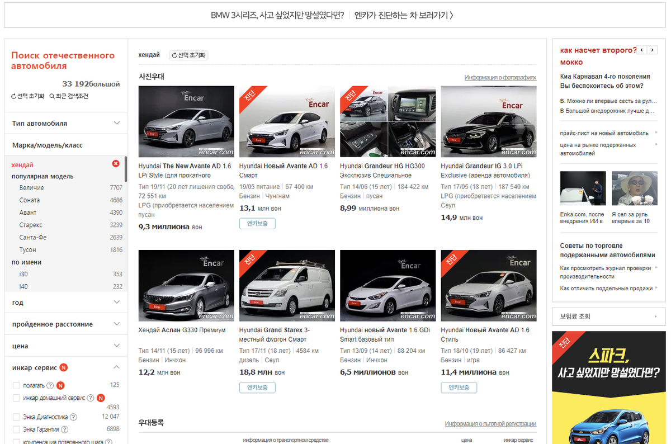Expand the цена filter section

pyautogui.click(x=66, y=346)
